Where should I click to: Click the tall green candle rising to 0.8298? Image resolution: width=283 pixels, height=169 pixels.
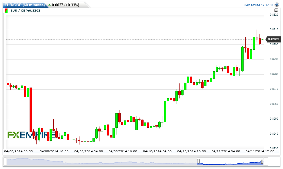pyautogui.click(x=242, y=59)
